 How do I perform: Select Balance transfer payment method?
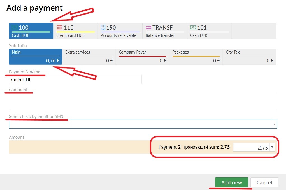pyautogui.click(x=164, y=31)
